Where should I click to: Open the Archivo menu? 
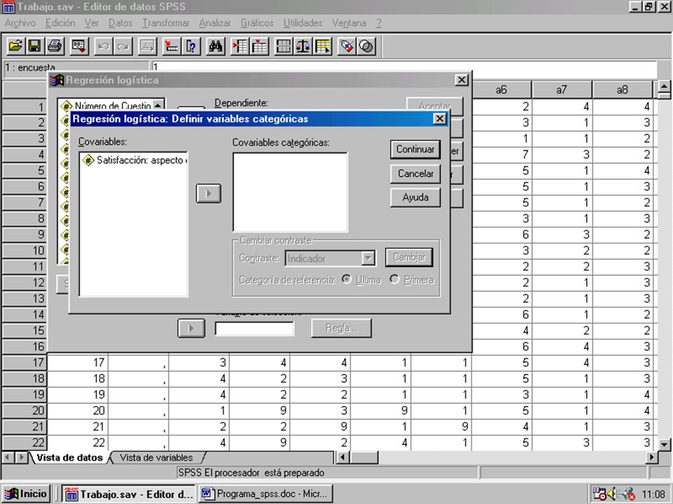20,23
